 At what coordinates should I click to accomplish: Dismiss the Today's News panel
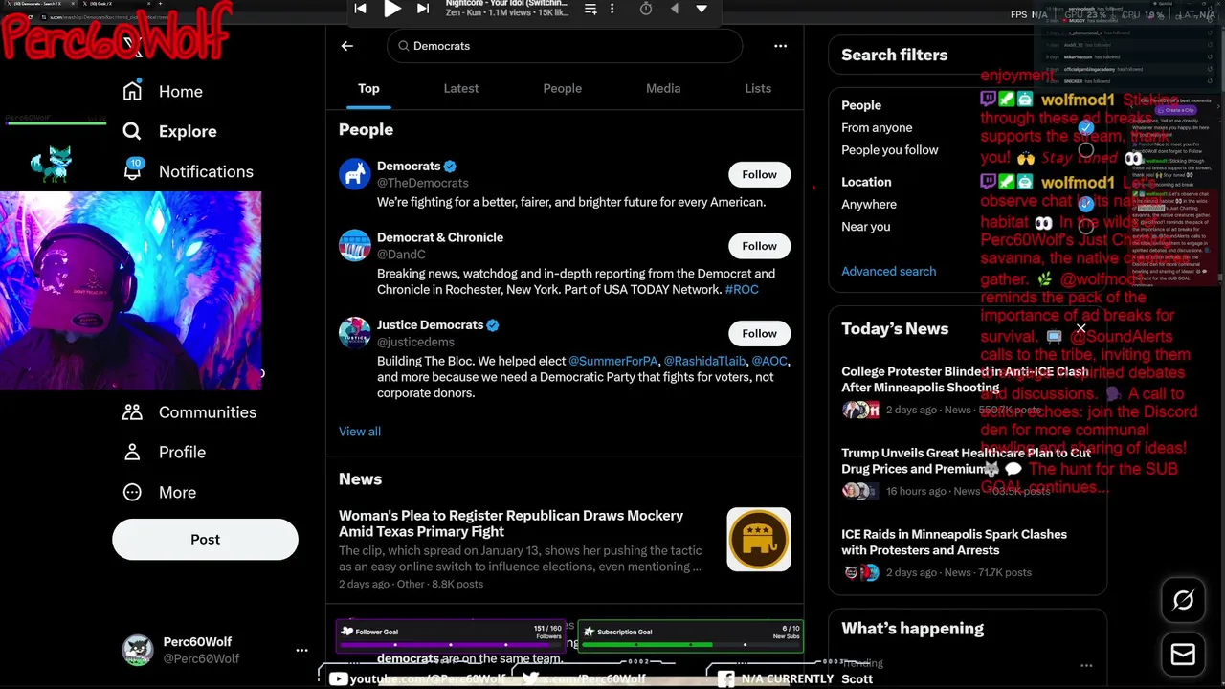1080,328
